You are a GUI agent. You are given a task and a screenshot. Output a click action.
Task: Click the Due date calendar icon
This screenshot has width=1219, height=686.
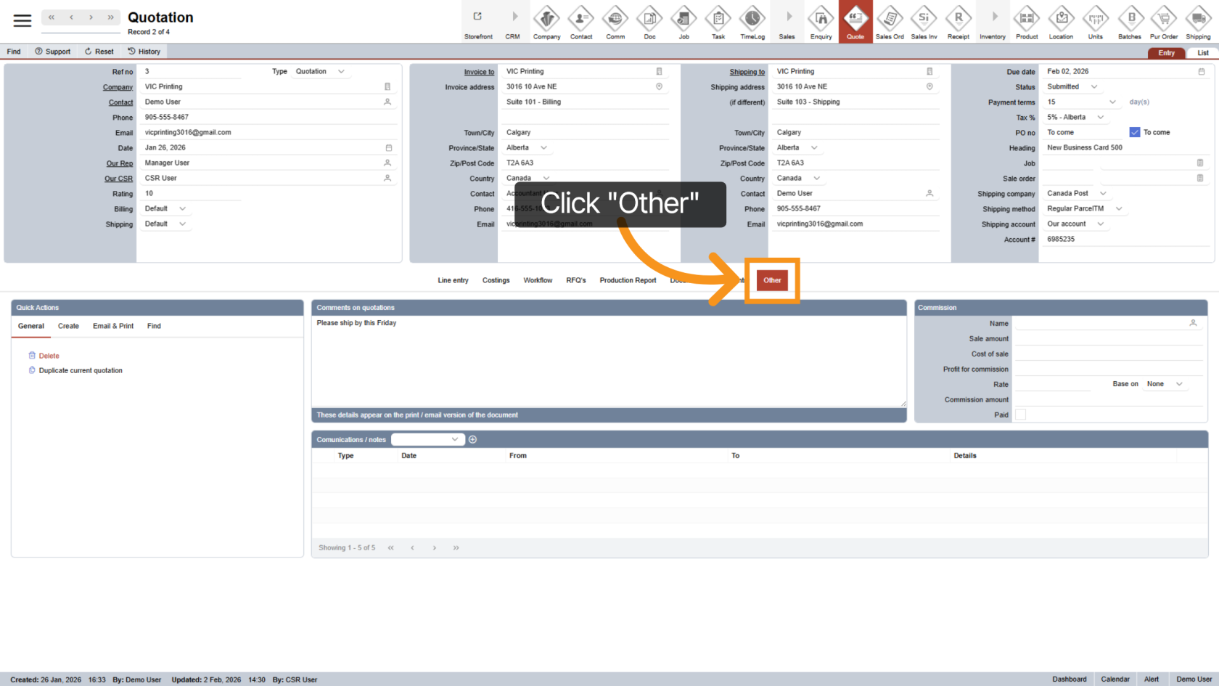tap(1201, 72)
